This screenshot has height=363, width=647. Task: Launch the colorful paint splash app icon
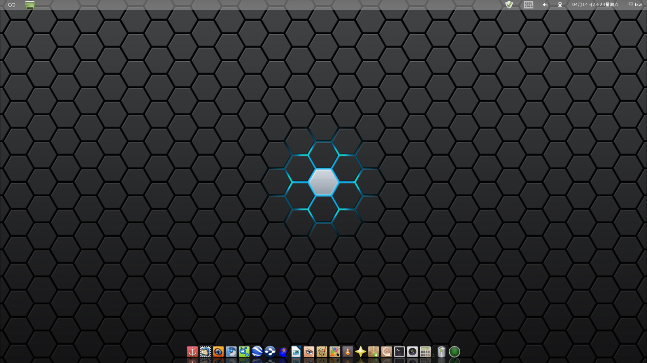pos(335,352)
